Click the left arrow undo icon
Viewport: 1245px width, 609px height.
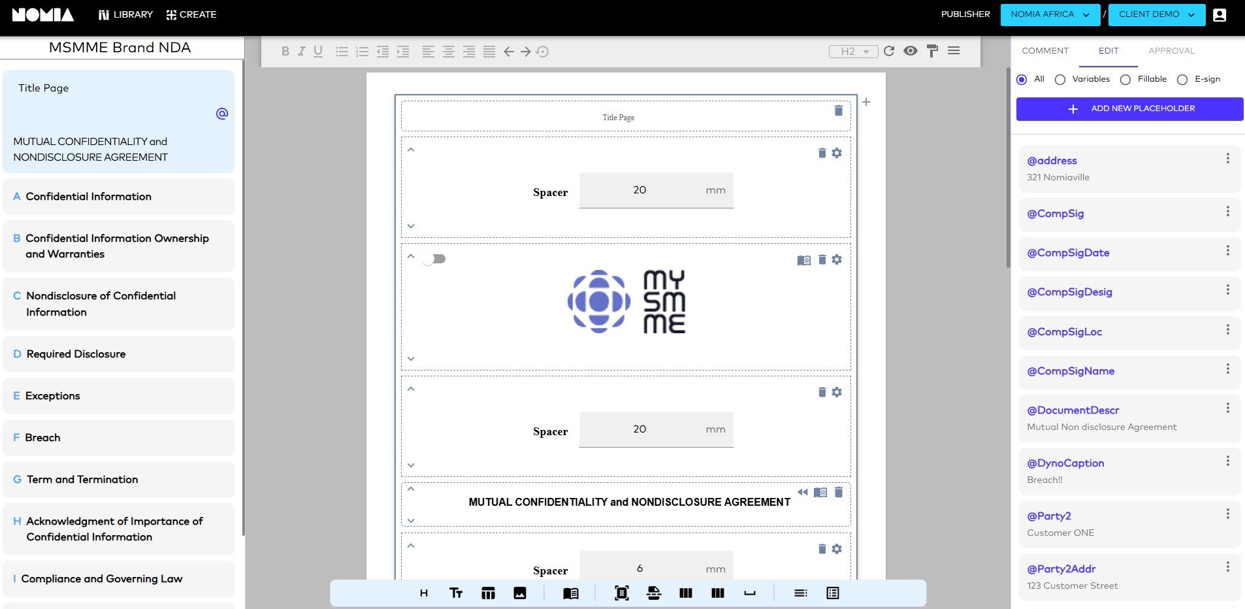click(x=509, y=51)
